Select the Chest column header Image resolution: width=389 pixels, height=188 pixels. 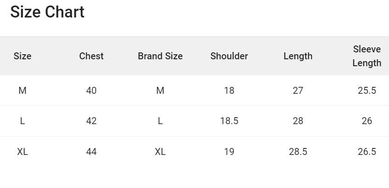coord(91,56)
